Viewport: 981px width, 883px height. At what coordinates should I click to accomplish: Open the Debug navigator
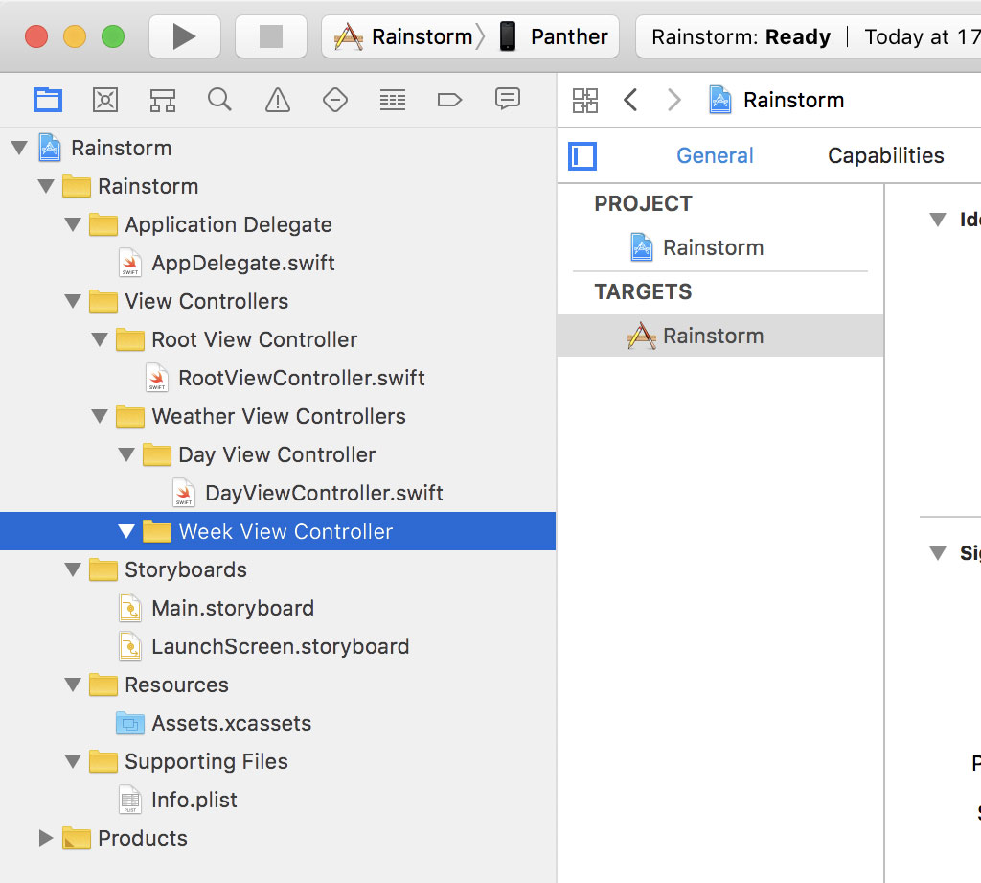tap(392, 99)
